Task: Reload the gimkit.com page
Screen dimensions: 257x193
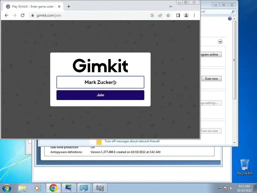Action: [x=23, y=15]
